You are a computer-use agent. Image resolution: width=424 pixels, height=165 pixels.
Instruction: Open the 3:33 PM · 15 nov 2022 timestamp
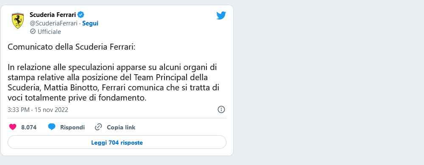tap(38, 110)
